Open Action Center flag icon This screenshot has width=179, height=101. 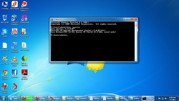pyautogui.click(x=159, y=98)
